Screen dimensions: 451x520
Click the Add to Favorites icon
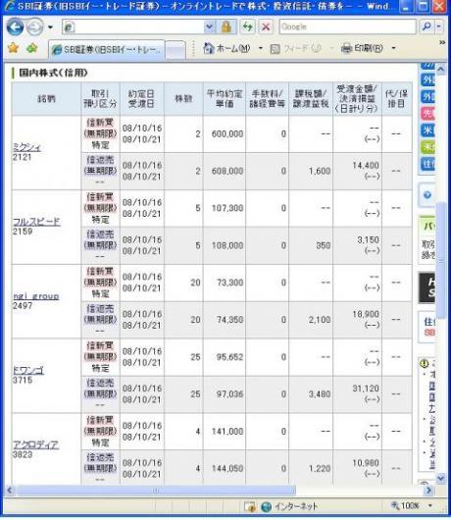31,48
